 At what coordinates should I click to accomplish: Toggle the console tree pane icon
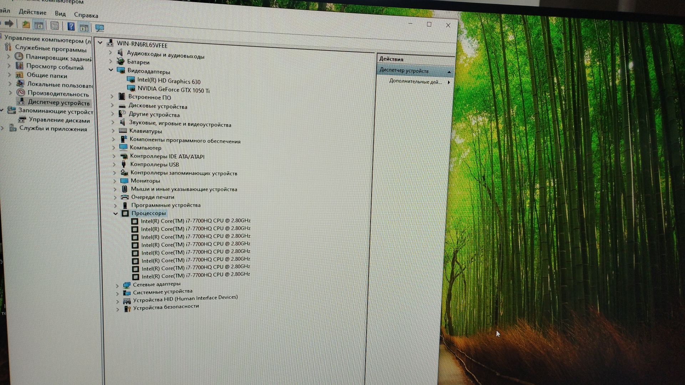39,25
